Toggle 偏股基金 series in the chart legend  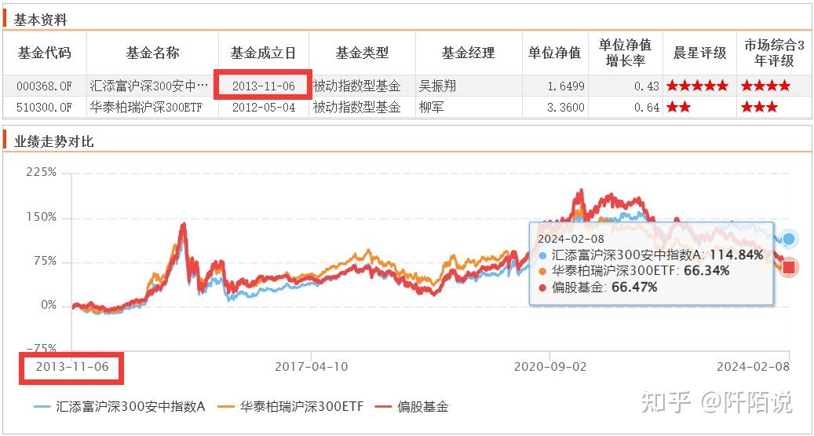pos(412,406)
